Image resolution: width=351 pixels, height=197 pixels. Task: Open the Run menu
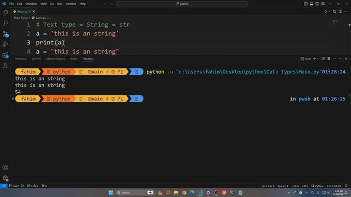[x=59, y=4]
